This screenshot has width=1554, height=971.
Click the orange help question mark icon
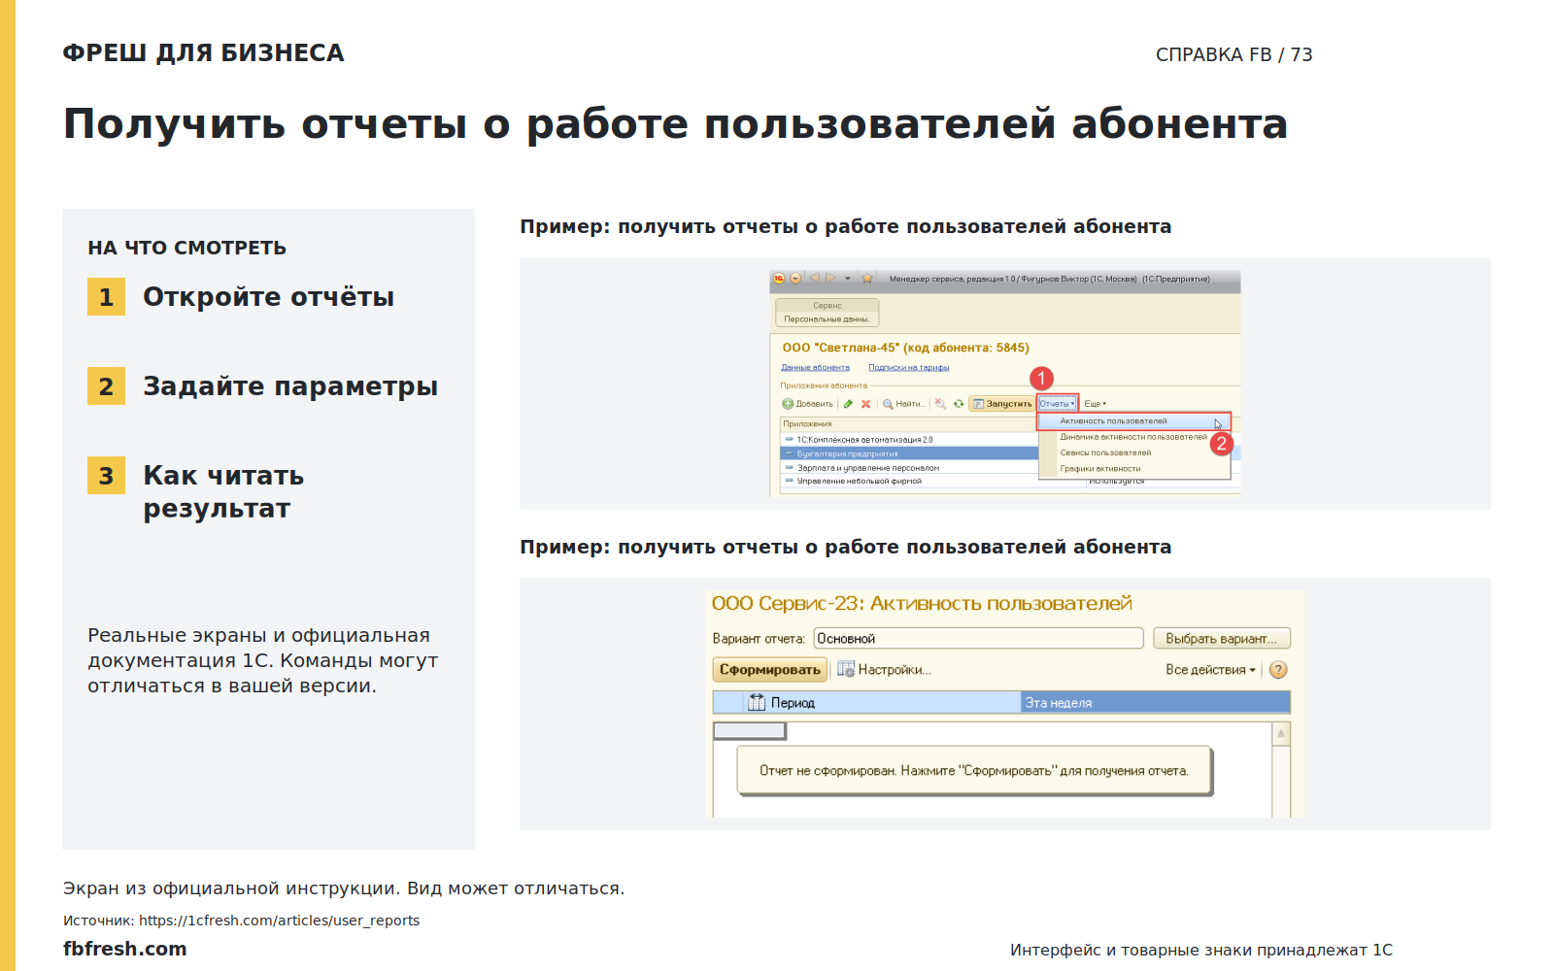click(x=1278, y=670)
